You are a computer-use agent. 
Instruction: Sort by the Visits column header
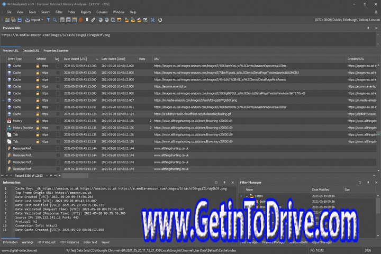pos(144,59)
